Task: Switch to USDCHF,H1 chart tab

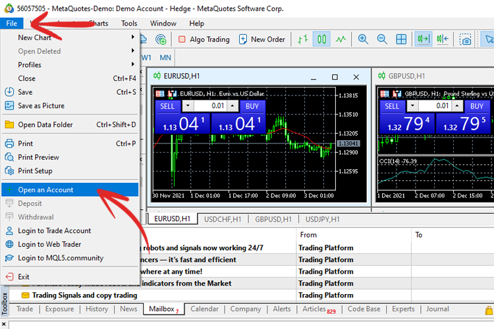Action: pyautogui.click(x=223, y=219)
